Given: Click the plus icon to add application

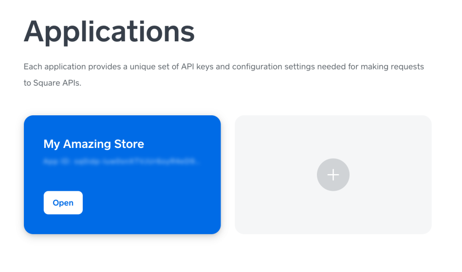Looking at the screenshot, I should pyautogui.click(x=333, y=175).
